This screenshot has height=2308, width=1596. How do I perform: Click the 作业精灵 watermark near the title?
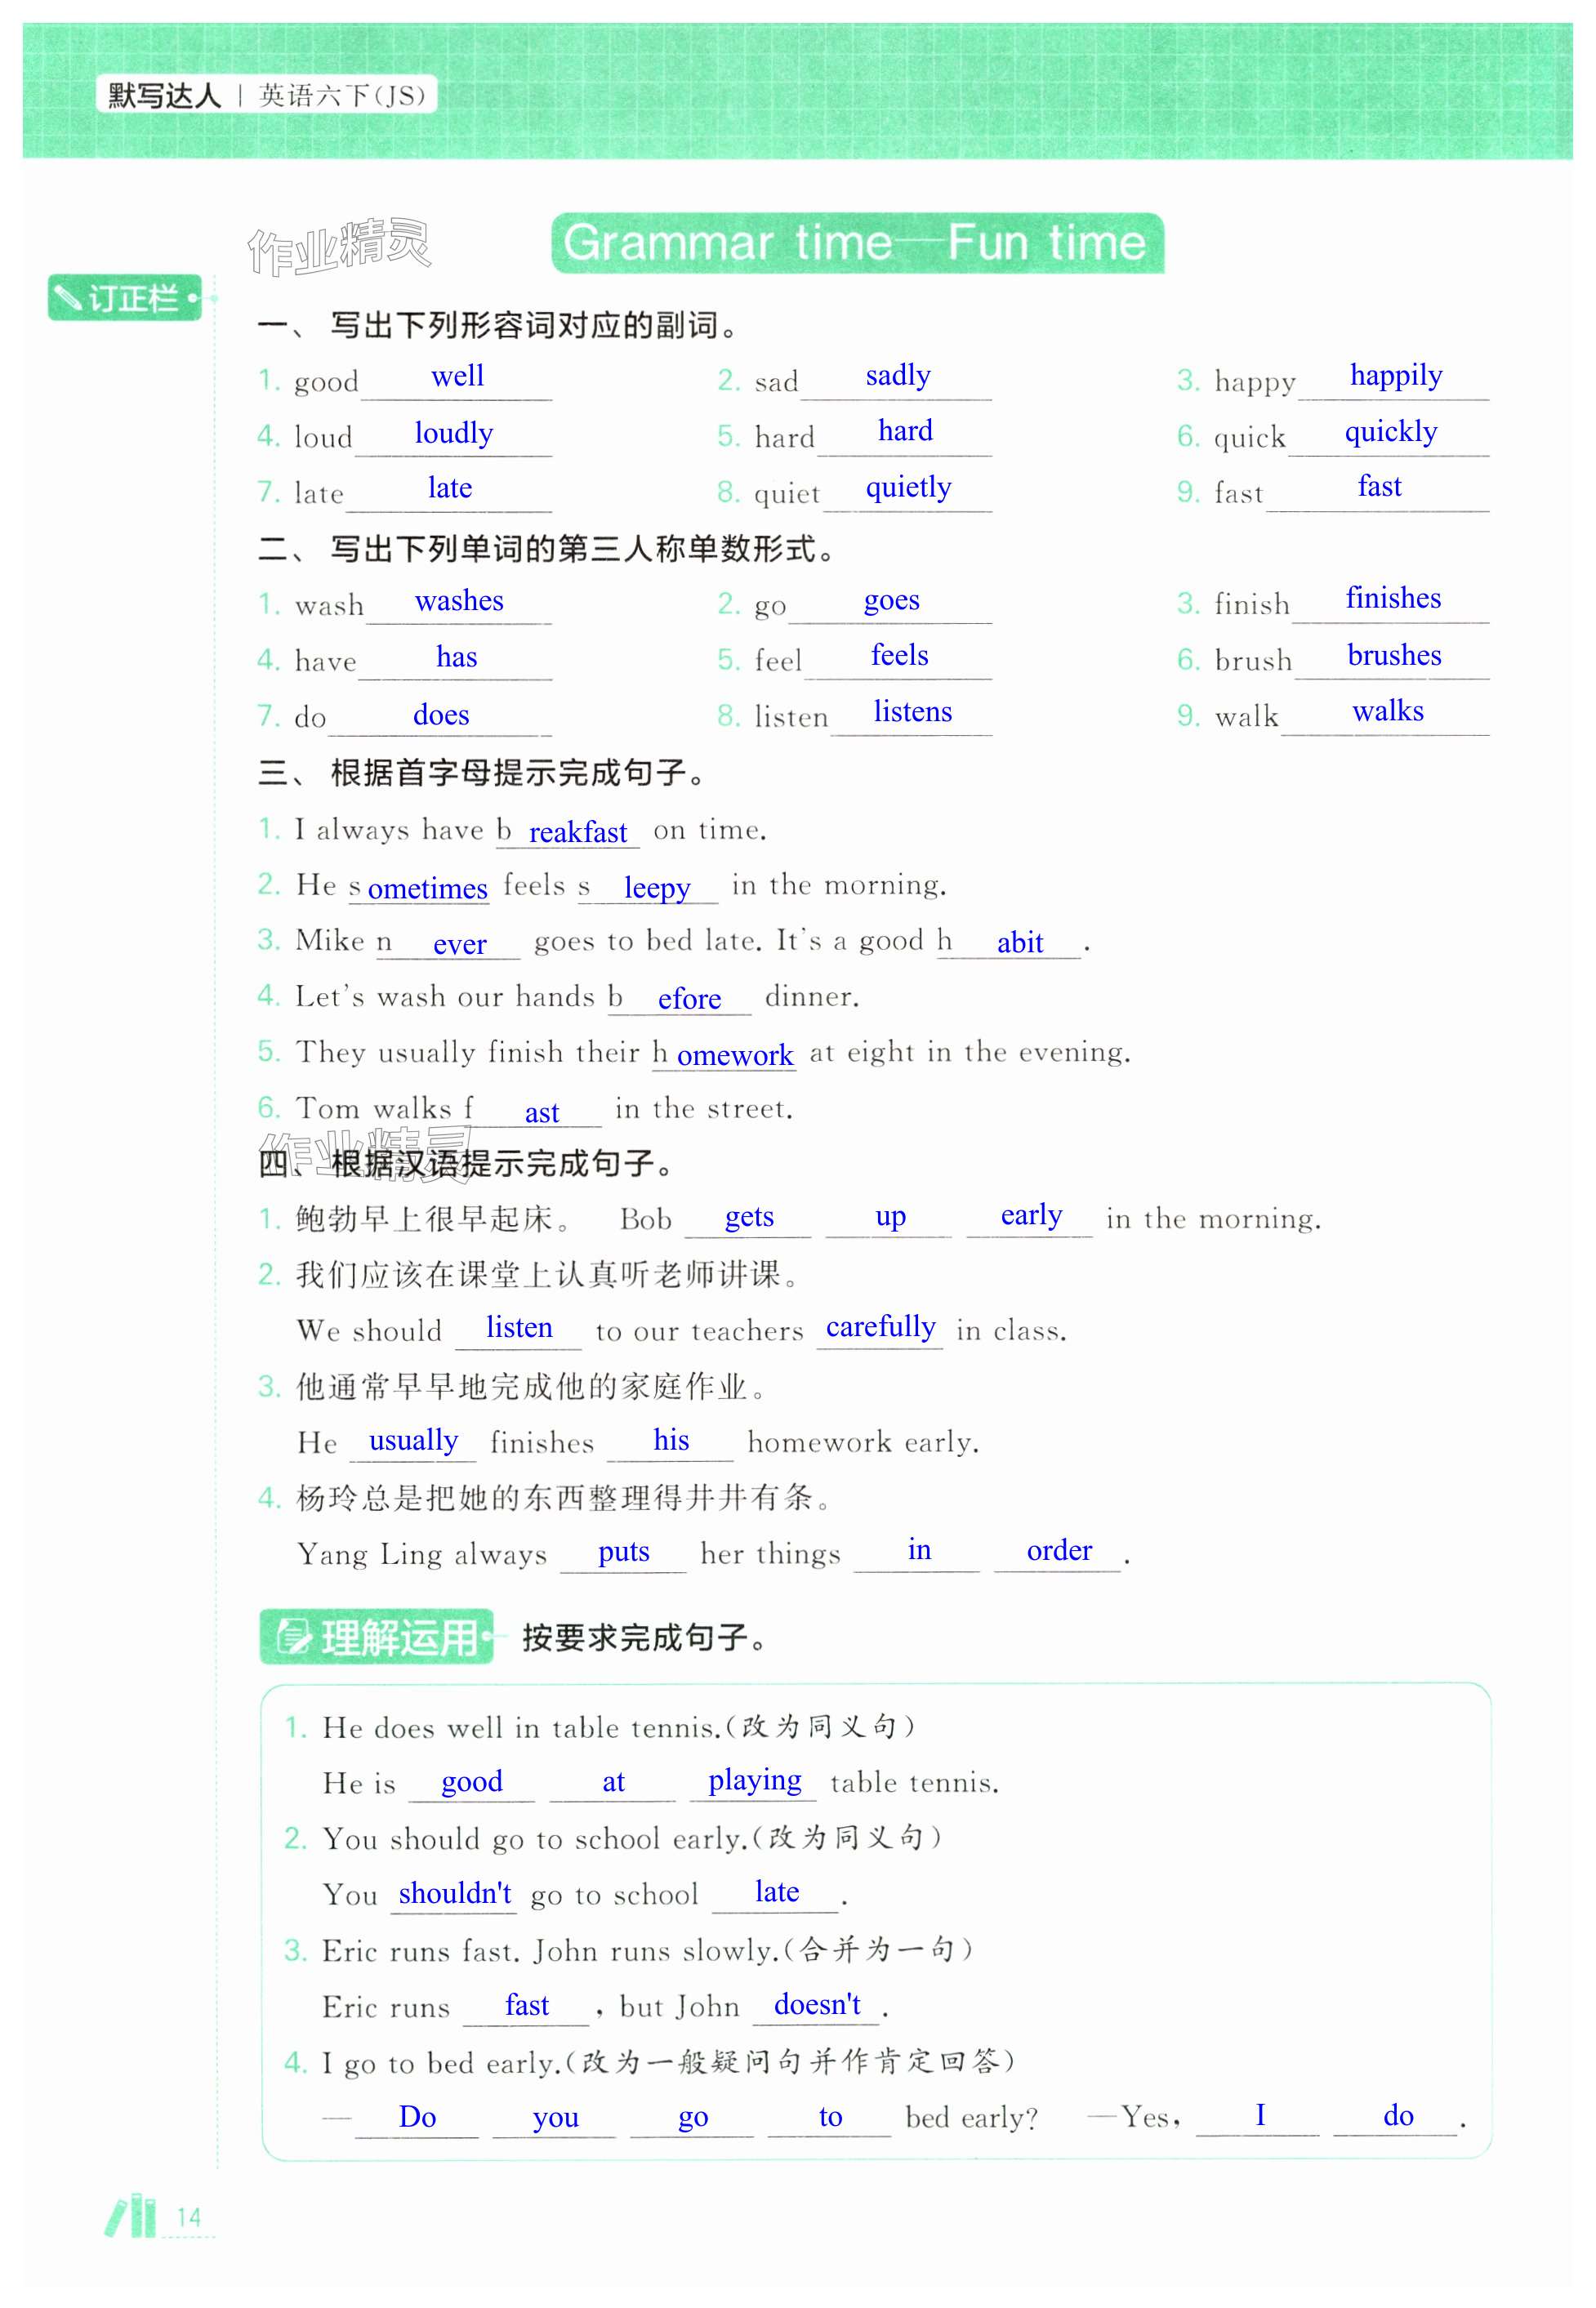[338, 246]
